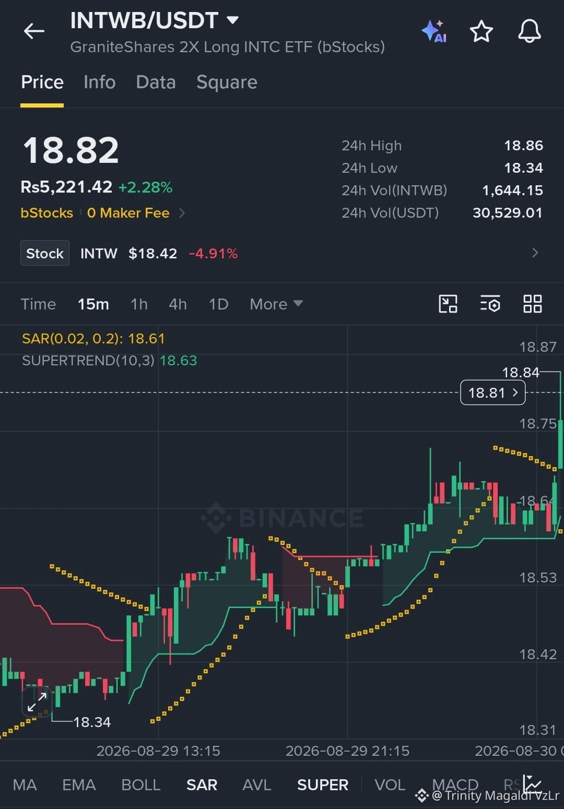Image resolution: width=564 pixels, height=809 pixels.
Task: Expand the More timeframes dropdown
Action: click(276, 304)
